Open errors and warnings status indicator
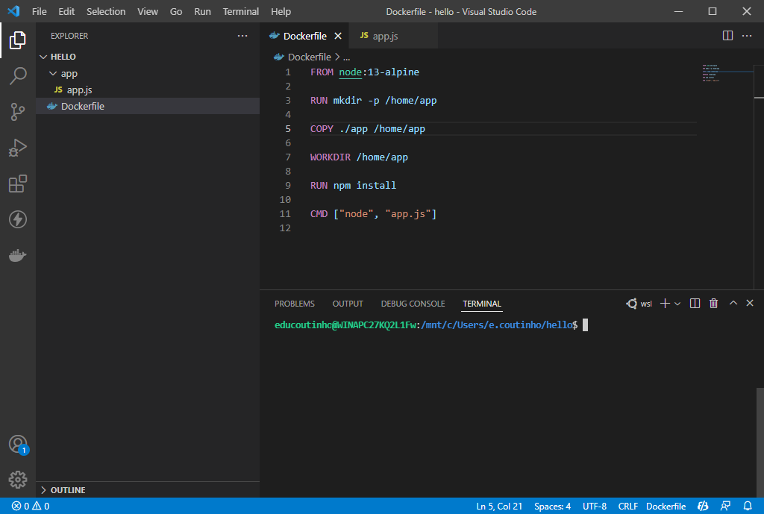 tap(31, 507)
